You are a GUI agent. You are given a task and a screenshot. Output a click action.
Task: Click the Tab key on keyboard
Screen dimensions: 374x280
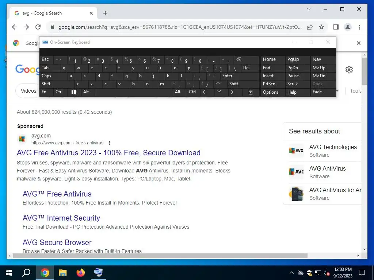point(49,68)
